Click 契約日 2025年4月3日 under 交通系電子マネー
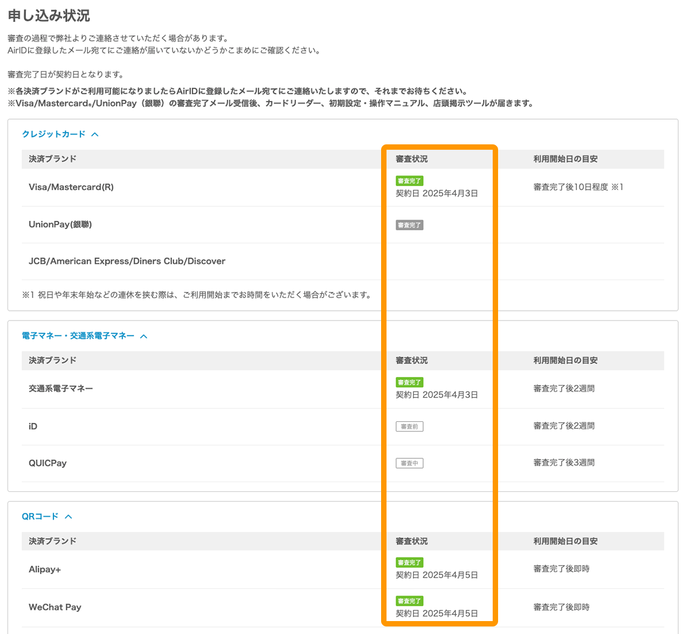Screen dimensions: 690x634 [x=437, y=395]
